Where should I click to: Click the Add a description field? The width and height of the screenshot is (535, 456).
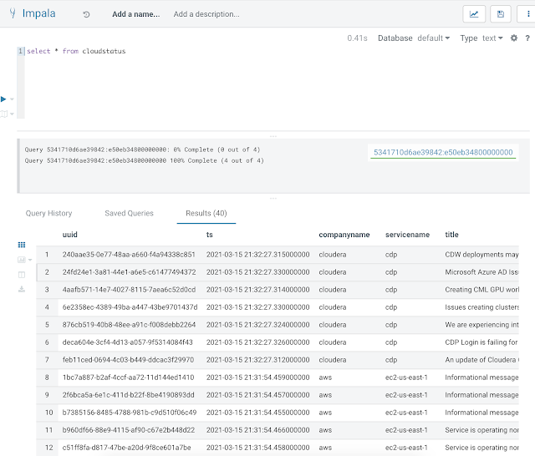[x=206, y=14]
